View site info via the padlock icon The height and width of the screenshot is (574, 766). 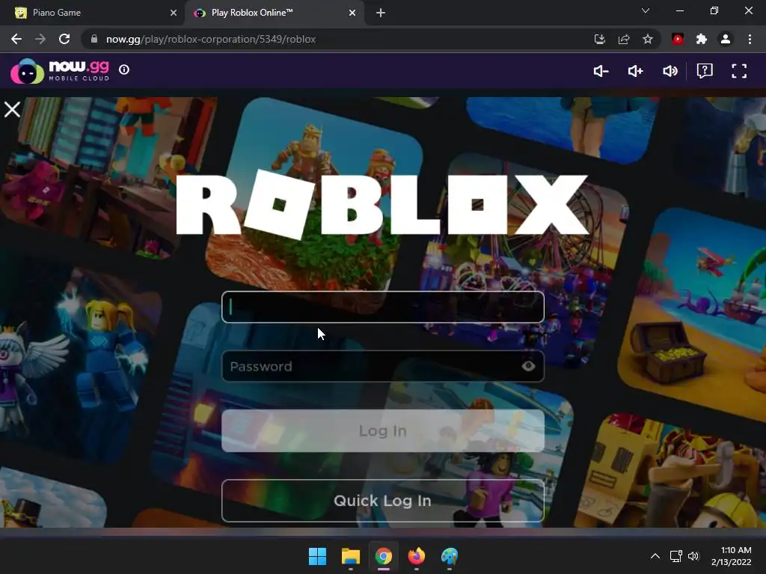[x=94, y=39]
